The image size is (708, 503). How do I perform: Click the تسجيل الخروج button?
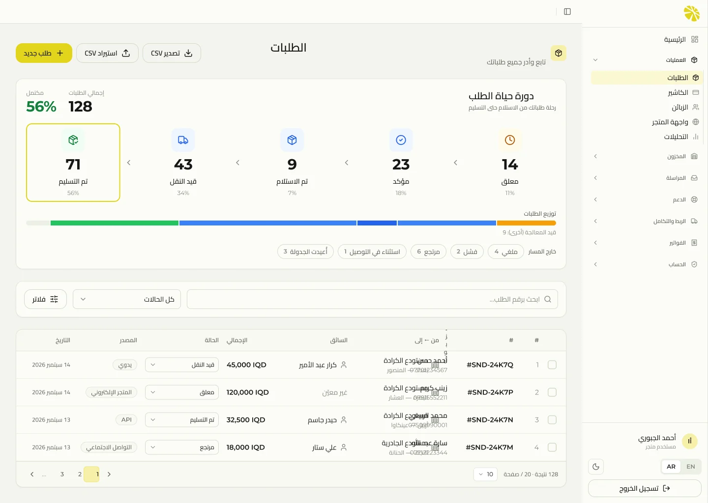(645, 488)
